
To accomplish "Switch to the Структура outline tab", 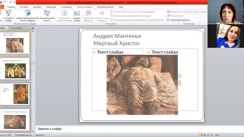I will point(16,28).
